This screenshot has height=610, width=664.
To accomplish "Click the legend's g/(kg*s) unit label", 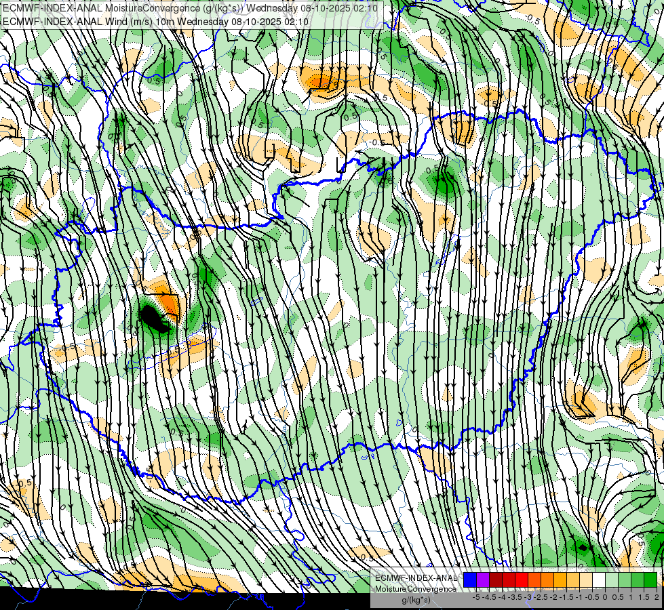I will [x=416, y=601].
